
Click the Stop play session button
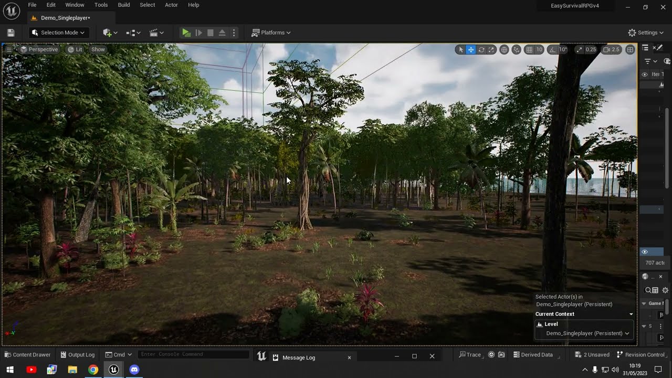[211, 33]
